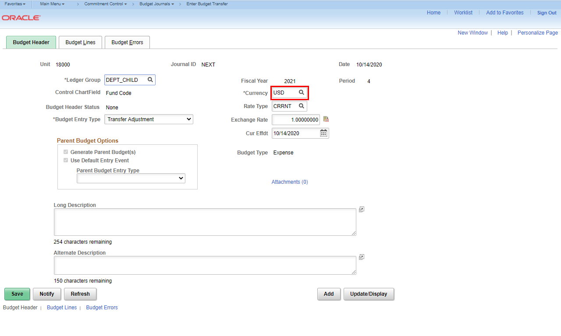Click the Update/Display button
561x336 pixels.
pyautogui.click(x=368, y=294)
